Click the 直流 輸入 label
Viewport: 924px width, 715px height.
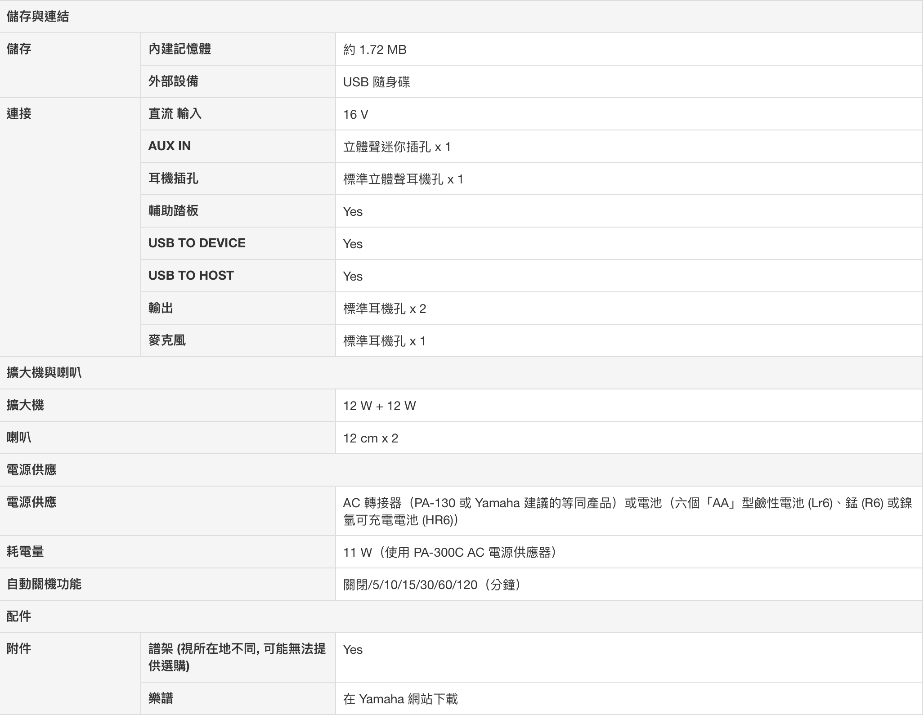coord(175,114)
